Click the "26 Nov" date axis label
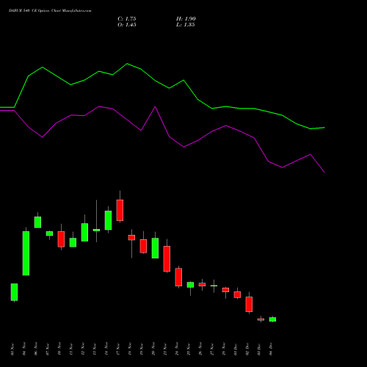Image resolution: width=367 pixels, height=367 pixels. [200, 349]
